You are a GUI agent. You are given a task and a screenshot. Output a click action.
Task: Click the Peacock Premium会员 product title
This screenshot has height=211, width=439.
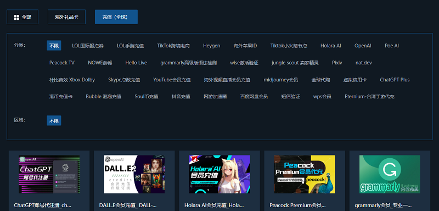click(x=297, y=206)
